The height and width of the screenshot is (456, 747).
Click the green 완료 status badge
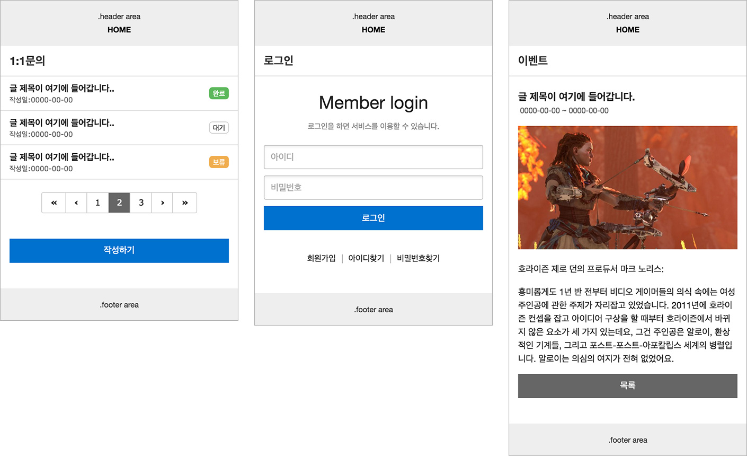219,93
